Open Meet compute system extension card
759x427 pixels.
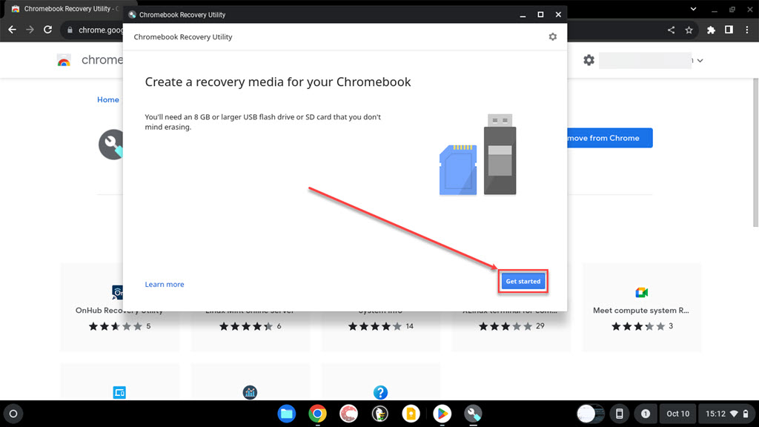click(641, 308)
